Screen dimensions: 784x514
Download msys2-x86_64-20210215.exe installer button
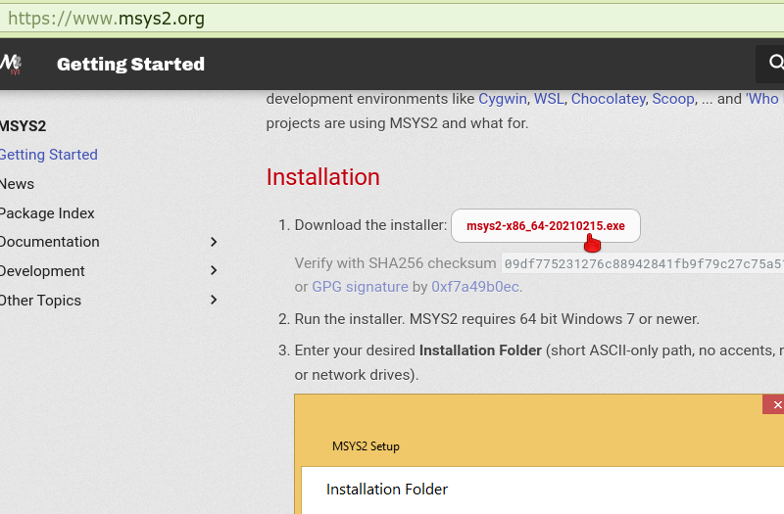(x=546, y=226)
